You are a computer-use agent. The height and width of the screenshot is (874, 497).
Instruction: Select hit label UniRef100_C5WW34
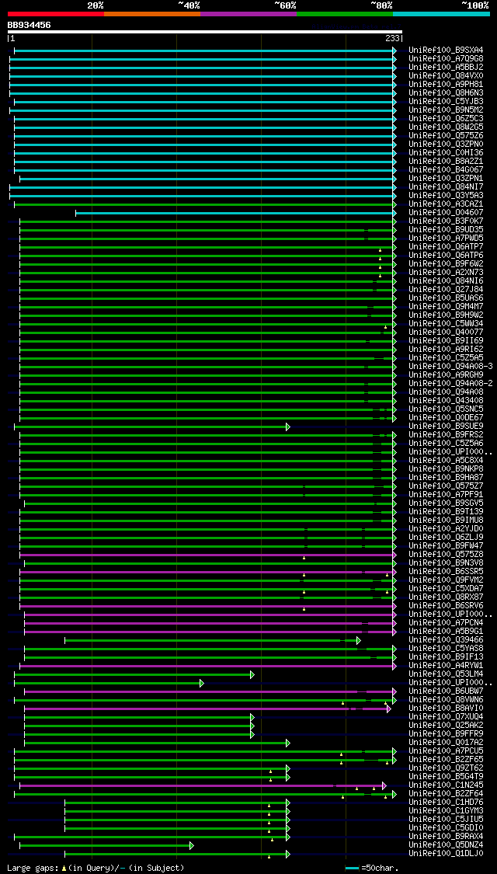[x=446, y=324]
